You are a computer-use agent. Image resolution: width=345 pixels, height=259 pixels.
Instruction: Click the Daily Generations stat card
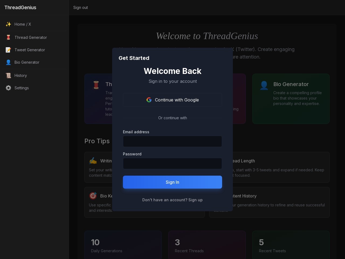tap(123, 245)
